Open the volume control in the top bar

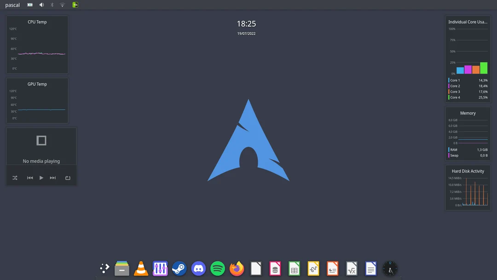[40, 5]
